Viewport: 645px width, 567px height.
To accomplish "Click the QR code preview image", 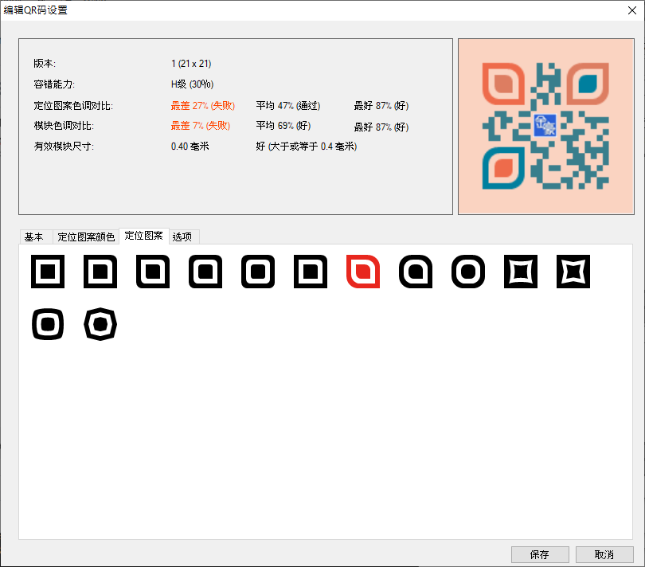I will pos(546,127).
